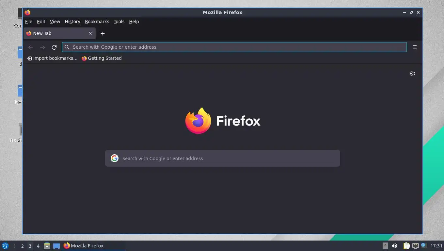Screen dimensions: 444x251
Task: Click Import bookmarks in bookmarks toolbar
Action: pos(52,58)
